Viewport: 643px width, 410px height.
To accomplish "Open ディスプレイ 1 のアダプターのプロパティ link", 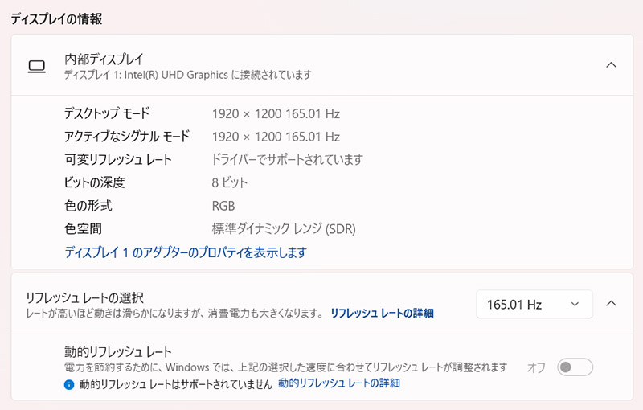I will tap(185, 252).
